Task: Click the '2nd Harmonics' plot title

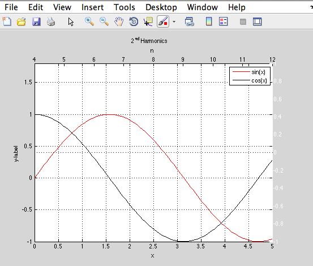Action: click(149, 40)
